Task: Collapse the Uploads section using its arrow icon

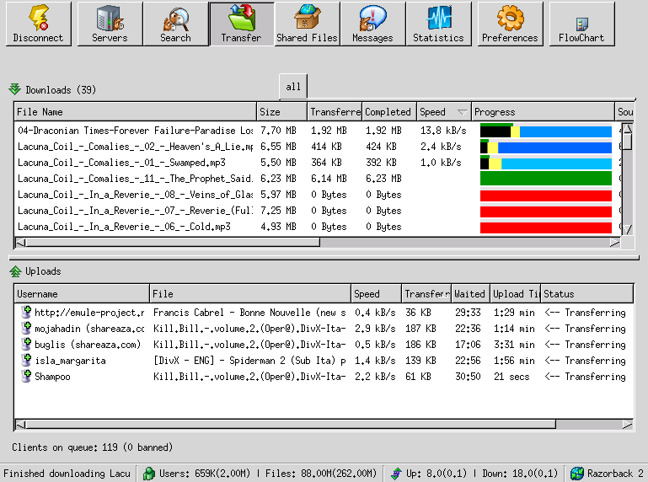Action: tap(15, 271)
